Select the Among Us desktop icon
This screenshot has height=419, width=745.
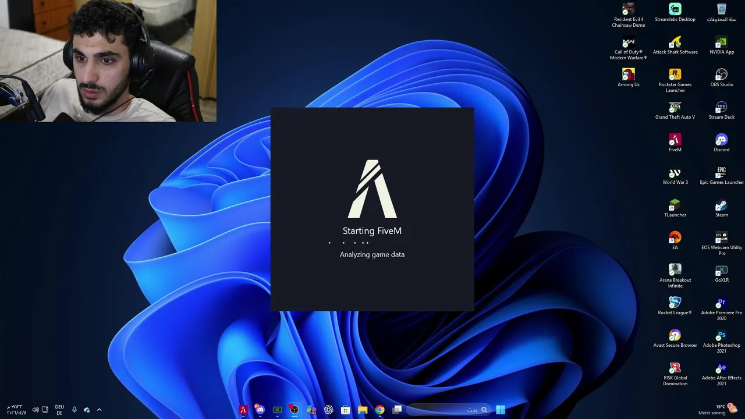click(628, 78)
